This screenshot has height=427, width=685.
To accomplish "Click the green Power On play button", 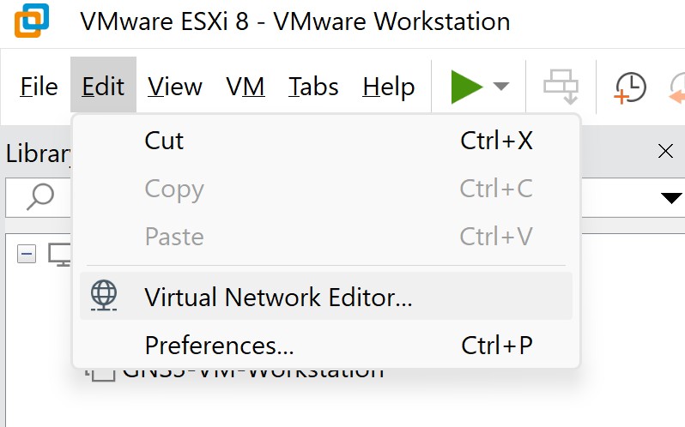I will click(x=467, y=87).
